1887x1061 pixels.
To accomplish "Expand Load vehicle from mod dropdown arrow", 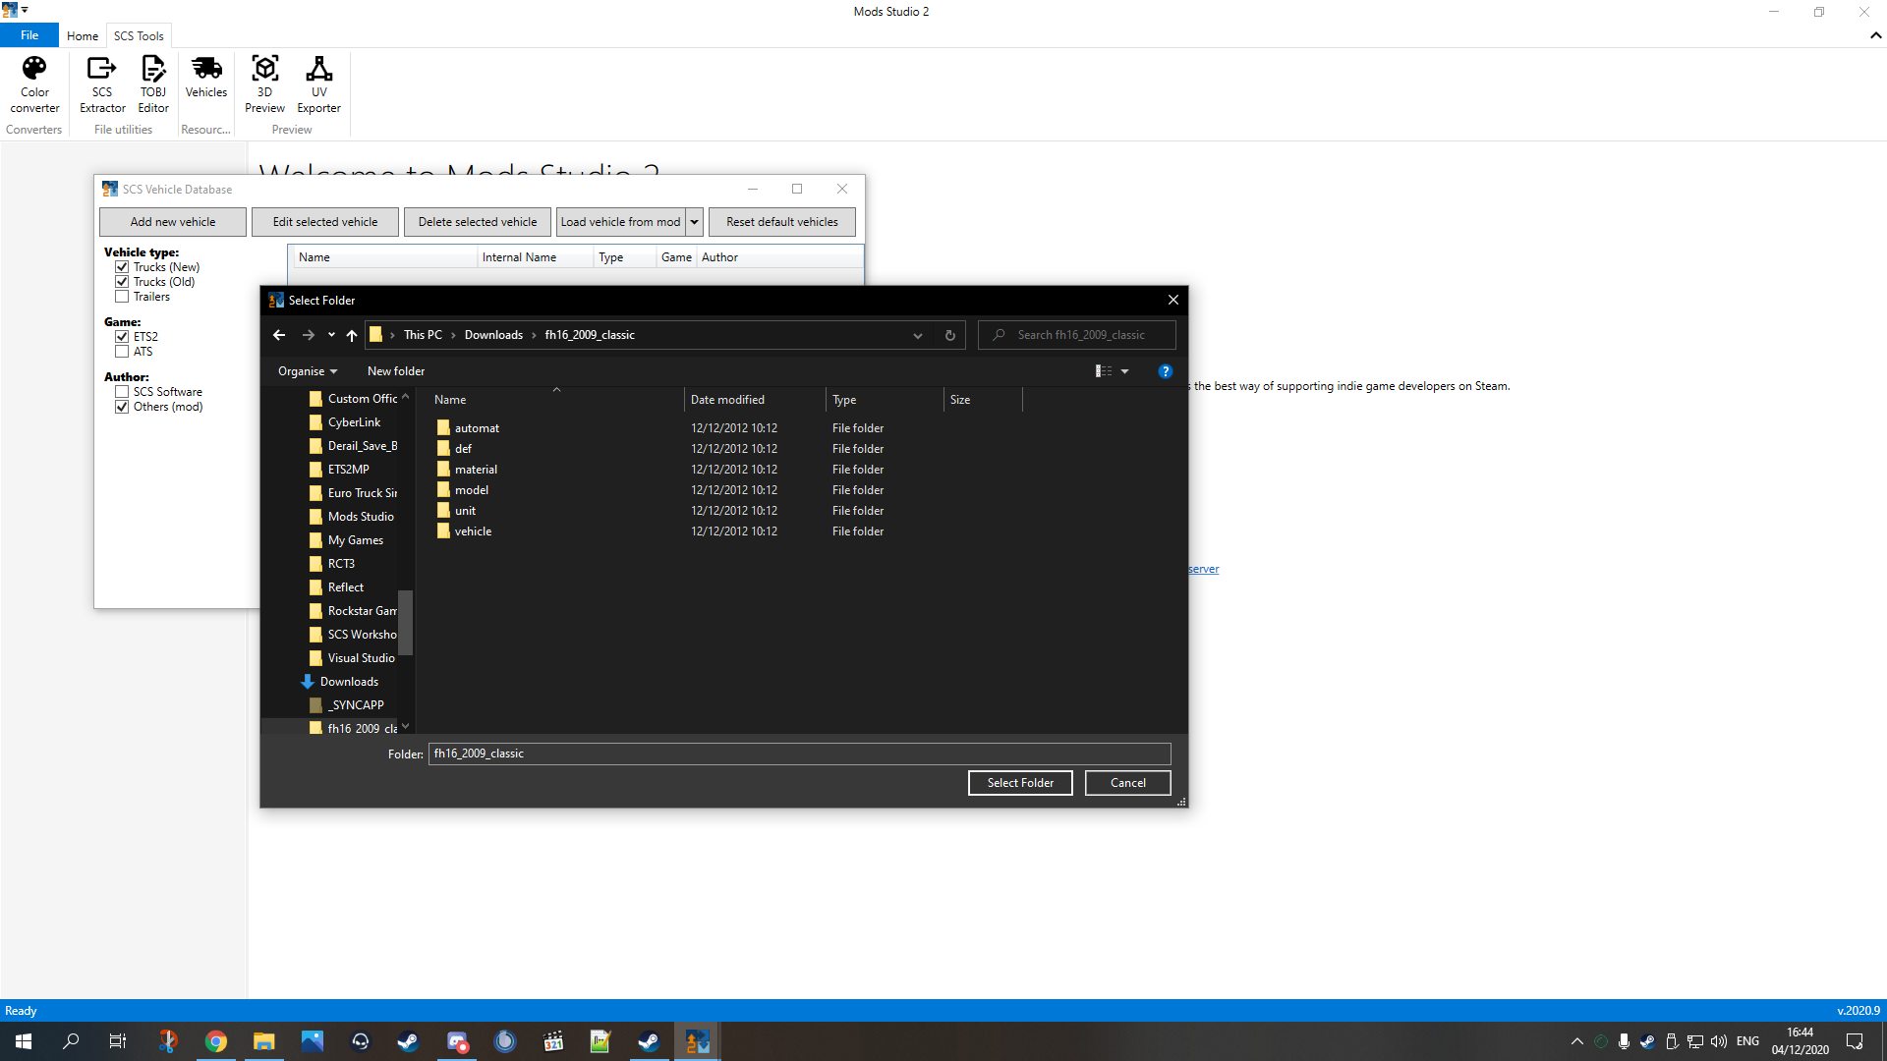I will coord(694,222).
